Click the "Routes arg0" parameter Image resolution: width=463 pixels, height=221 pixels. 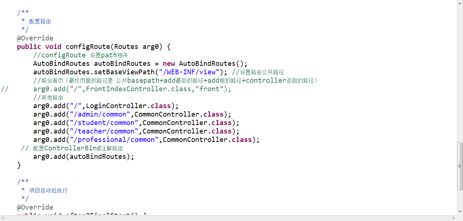click(136, 47)
